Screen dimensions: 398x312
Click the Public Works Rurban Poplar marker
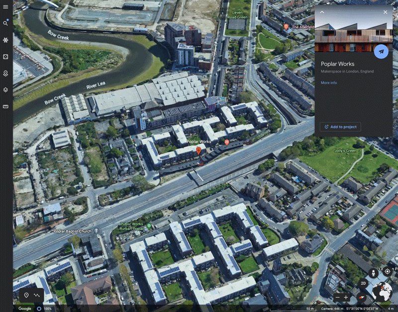(149, 226)
